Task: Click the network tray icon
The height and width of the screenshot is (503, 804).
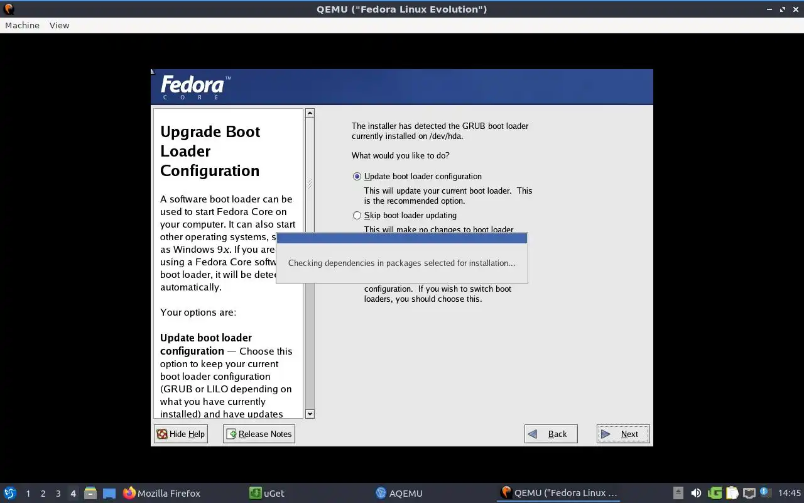Action: [749, 493]
